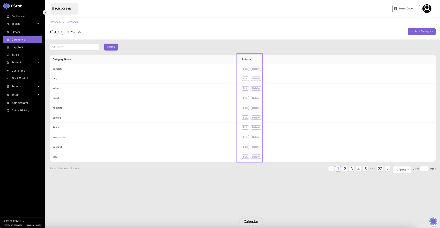440x228 pixels.
Task: Click the Action History clock icon
Action: (x=8, y=111)
